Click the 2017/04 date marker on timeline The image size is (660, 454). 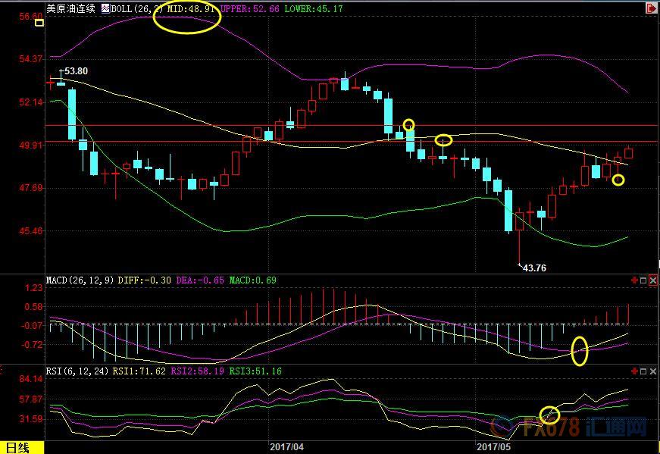286,447
